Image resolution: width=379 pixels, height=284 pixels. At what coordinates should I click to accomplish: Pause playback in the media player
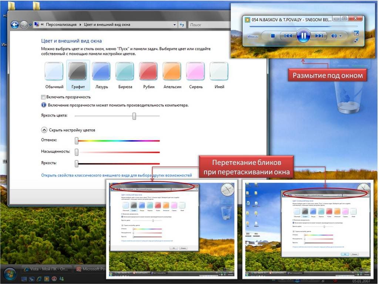click(303, 36)
